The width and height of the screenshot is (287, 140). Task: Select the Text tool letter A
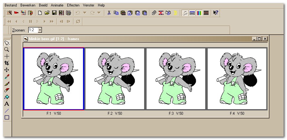pyautogui.click(x=7, y=104)
